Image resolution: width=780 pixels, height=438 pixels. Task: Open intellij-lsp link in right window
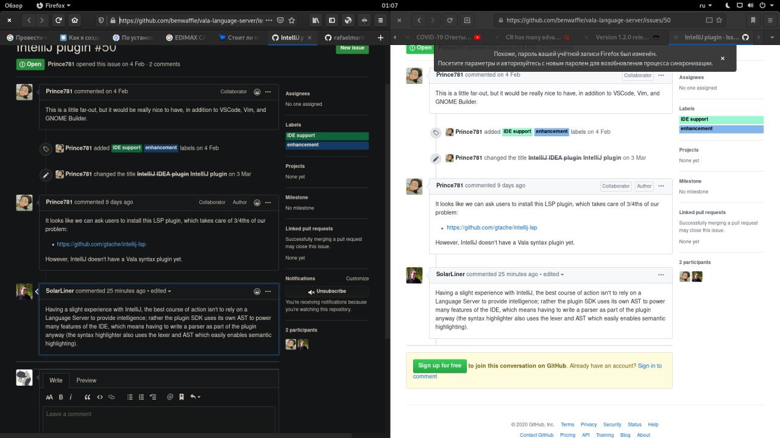tap(492, 228)
